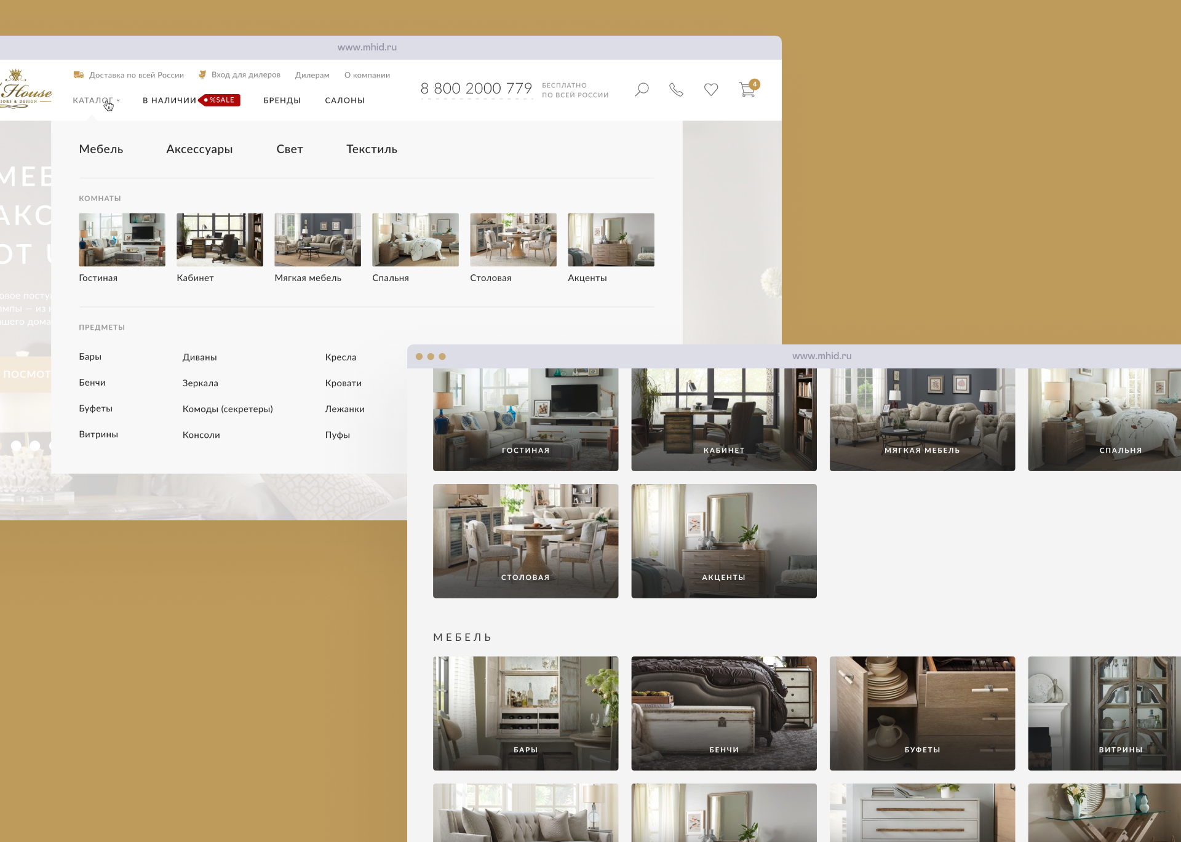
Task: Click the Диваны item link
Action: (200, 357)
